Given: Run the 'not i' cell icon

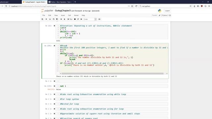Looking at the screenshot, I should click(x=54, y=86).
